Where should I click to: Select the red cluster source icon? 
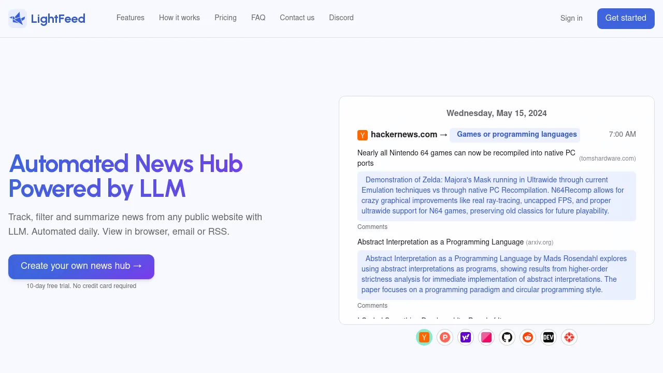[x=569, y=337]
